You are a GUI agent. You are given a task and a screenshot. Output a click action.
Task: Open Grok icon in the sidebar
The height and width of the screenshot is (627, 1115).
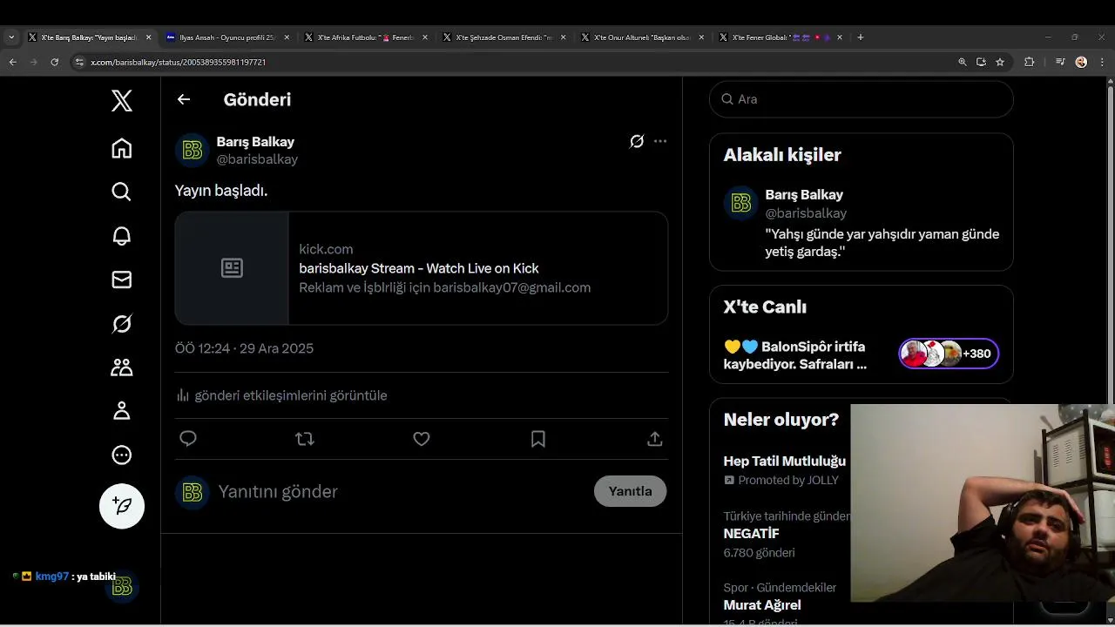[122, 324]
